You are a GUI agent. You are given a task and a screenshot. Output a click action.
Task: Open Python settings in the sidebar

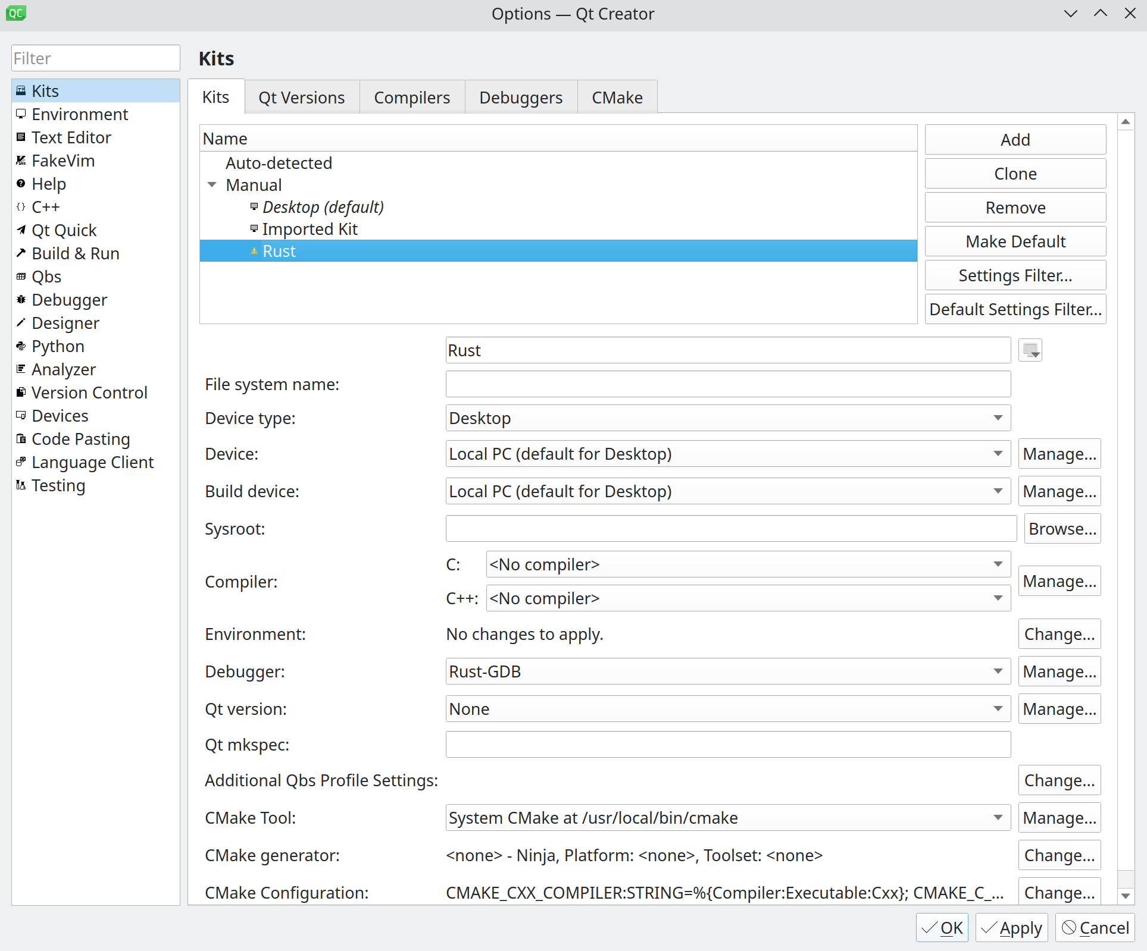click(57, 346)
